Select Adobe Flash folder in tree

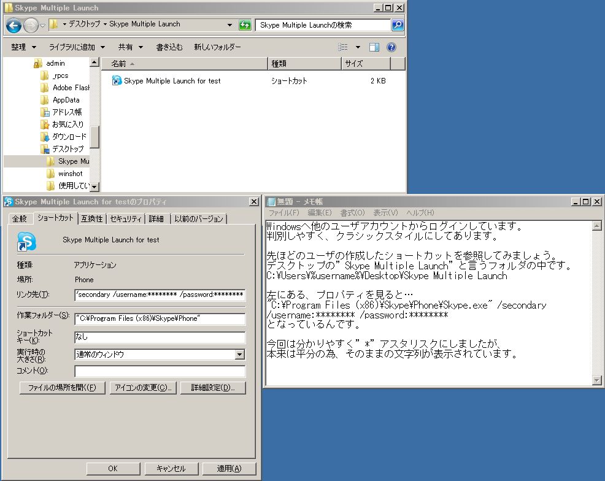click(65, 88)
